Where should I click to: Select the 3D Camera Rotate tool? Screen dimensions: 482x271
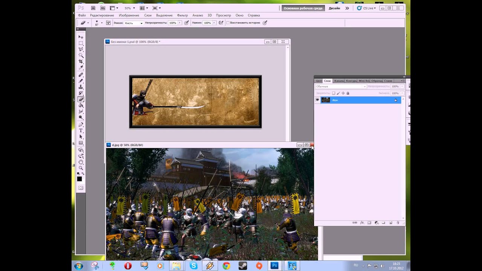click(x=81, y=156)
